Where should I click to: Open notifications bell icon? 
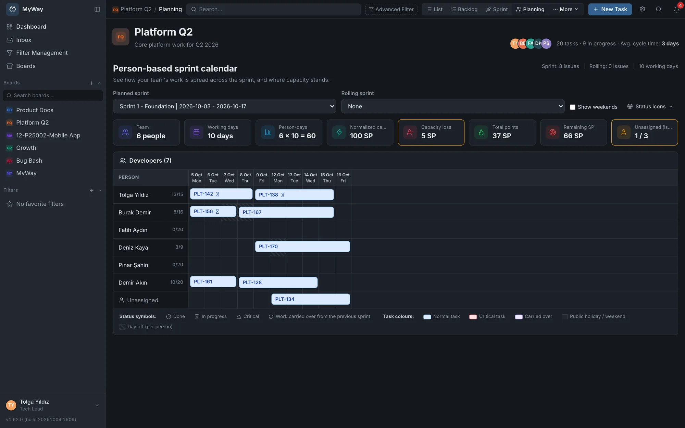676,9
